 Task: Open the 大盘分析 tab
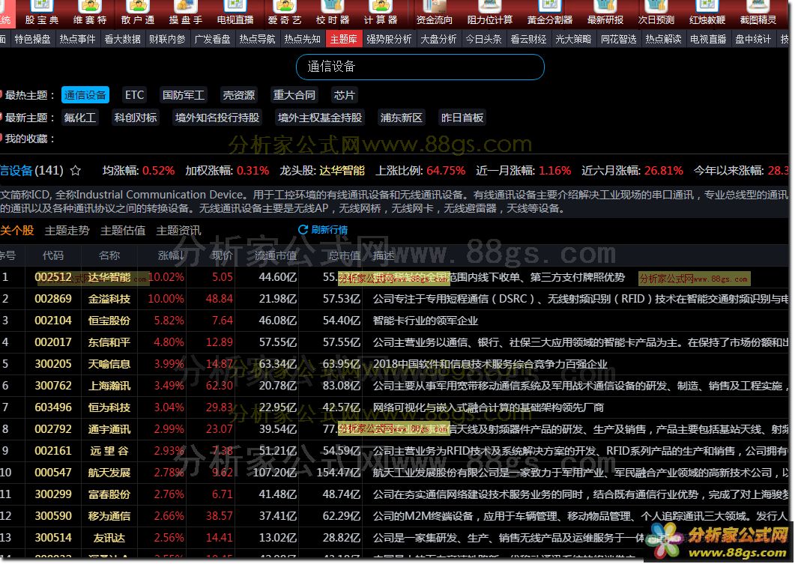(438, 39)
